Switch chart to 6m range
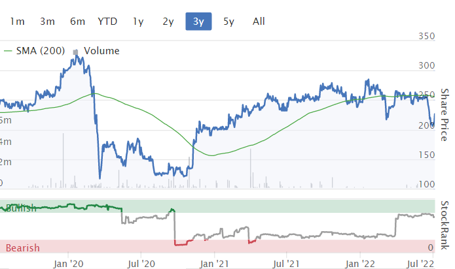The height and width of the screenshot is (269, 455). click(77, 22)
